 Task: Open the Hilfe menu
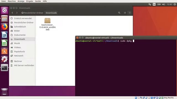coord(45,1)
